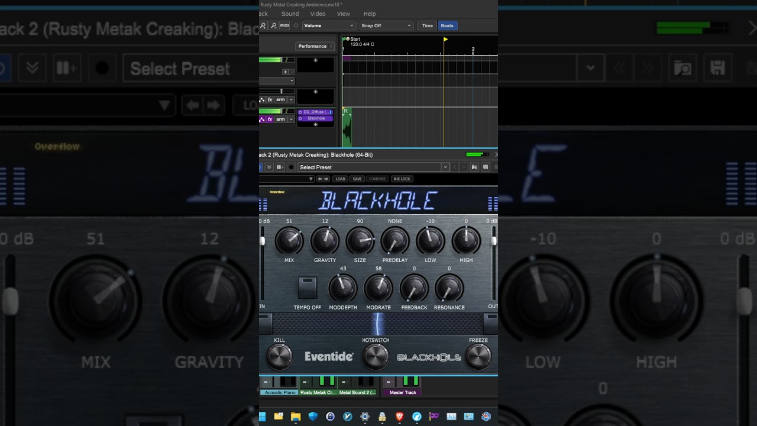Click the floppy disk save preset icon

pos(486,167)
